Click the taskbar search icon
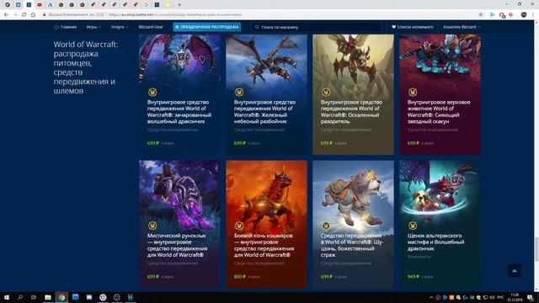 point(20,297)
